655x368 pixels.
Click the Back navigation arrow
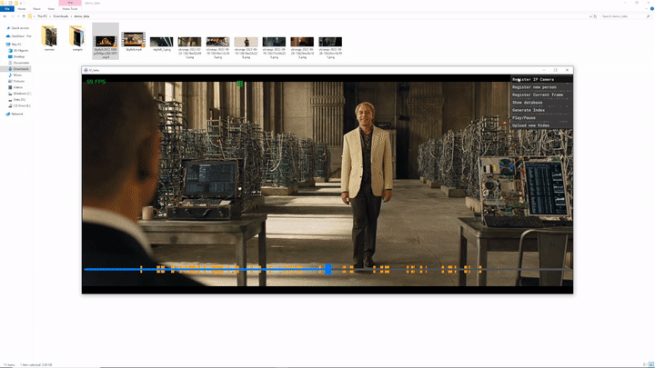5,16
